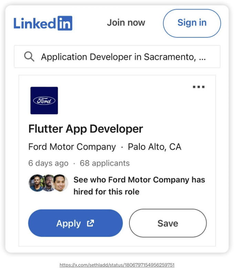Click the Ford Motor Company name
The width and height of the screenshot is (234, 268).
pyautogui.click(x=72, y=147)
